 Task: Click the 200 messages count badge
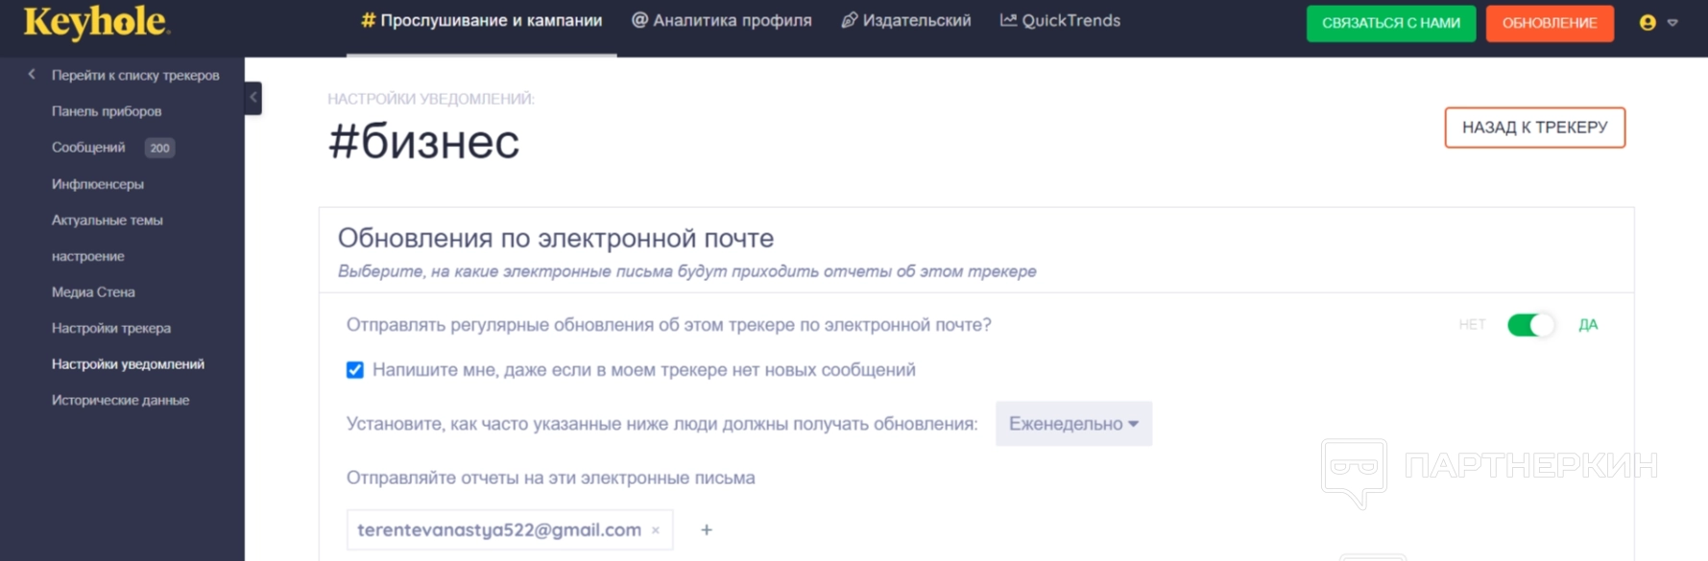coord(159,148)
